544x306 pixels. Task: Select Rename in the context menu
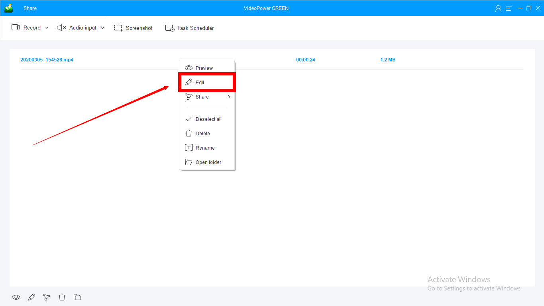(x=205, y=148)
